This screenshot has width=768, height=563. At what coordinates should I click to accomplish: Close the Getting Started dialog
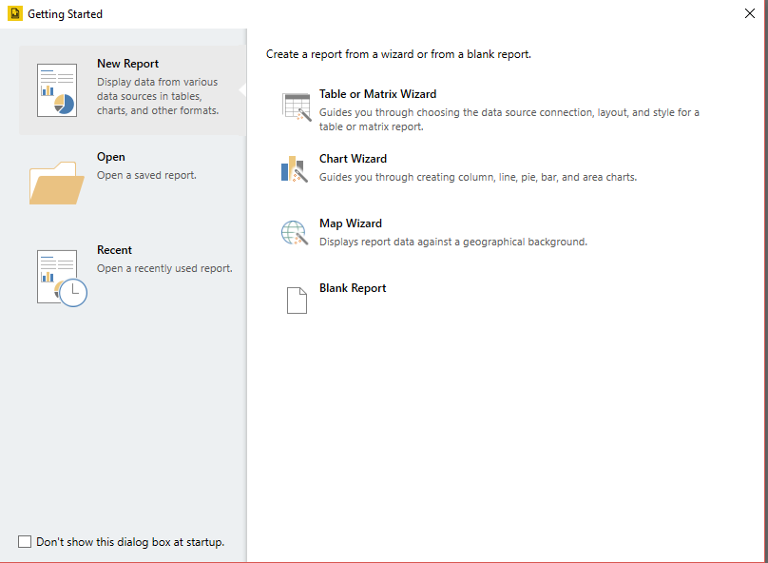[x=750, y=14]
